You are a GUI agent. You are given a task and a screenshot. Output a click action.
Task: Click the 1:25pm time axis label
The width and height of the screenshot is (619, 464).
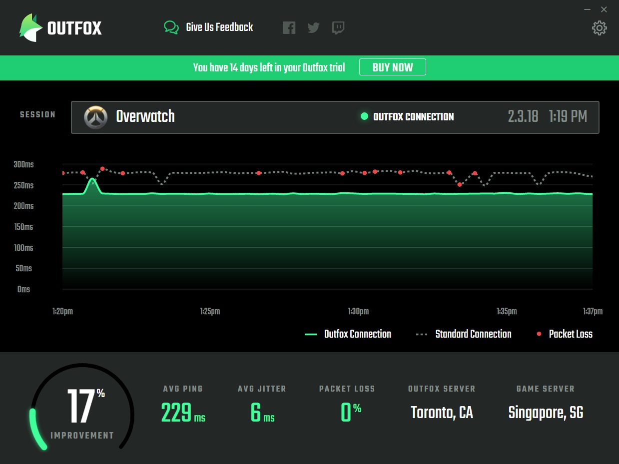click(x=210, y=311)
